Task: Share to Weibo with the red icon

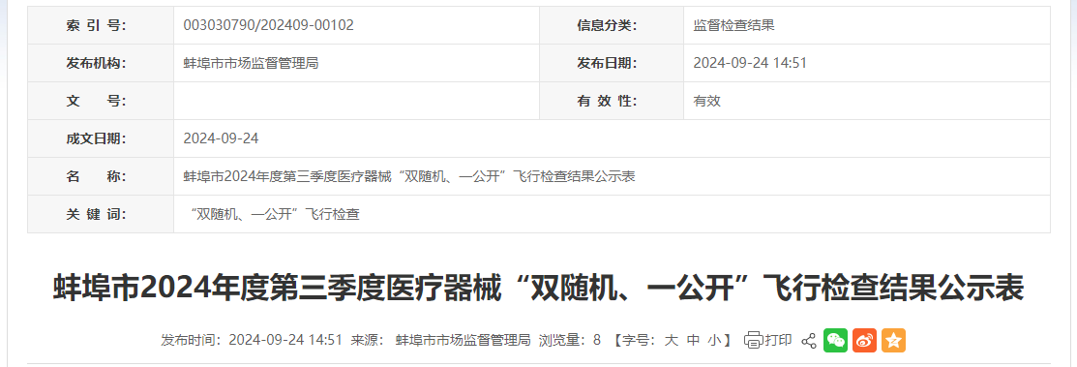Action: (x=865, y=340)
